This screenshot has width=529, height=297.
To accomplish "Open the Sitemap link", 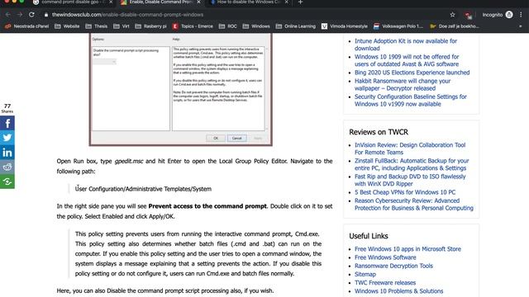I will point(365,275).
